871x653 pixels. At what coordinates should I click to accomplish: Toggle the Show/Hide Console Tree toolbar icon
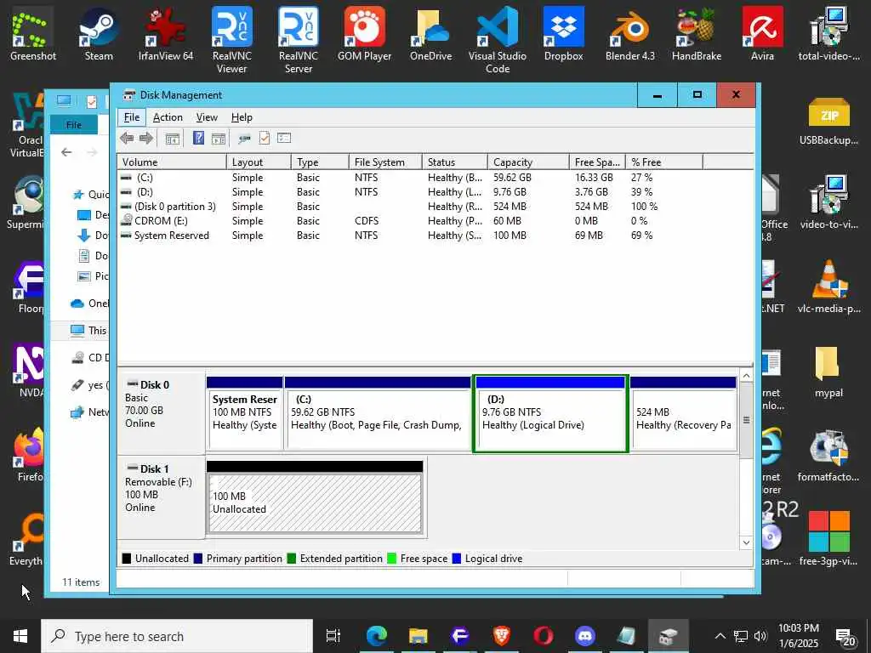[172, 139]
